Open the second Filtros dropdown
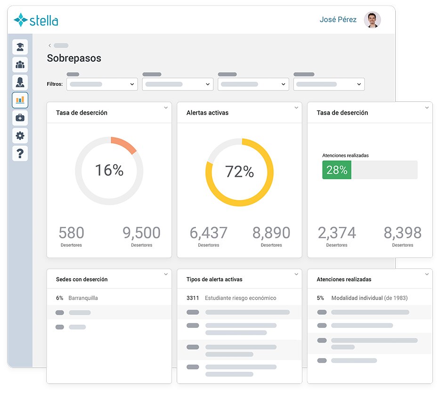Viewport: 440px width, 401px height. click(178, 84)
